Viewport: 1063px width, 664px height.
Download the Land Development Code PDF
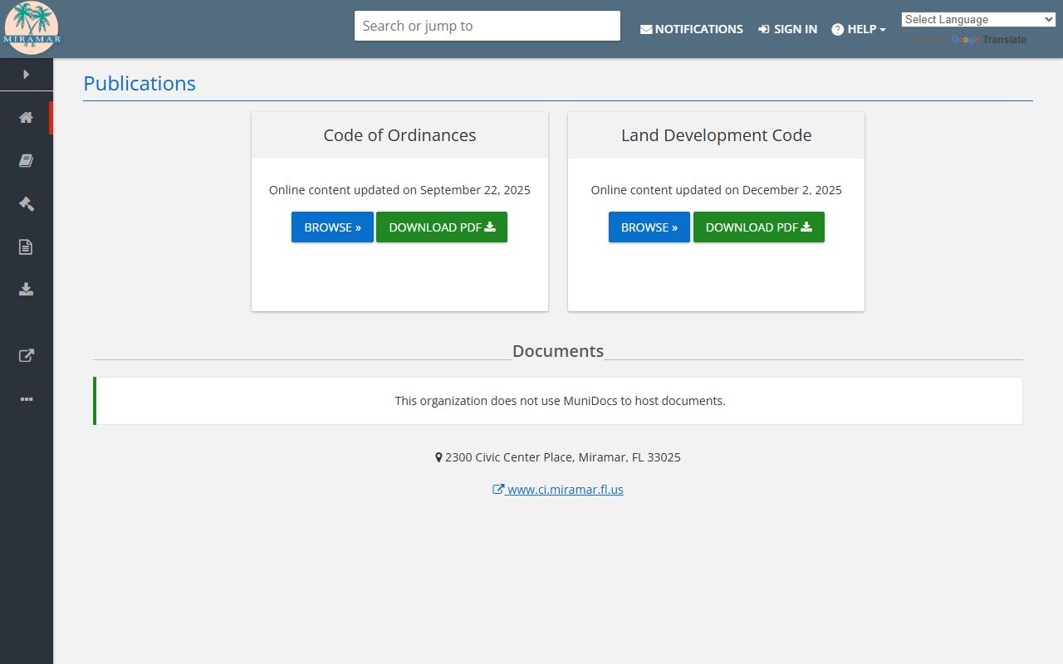pyautogui.click(x=759, y=227)
